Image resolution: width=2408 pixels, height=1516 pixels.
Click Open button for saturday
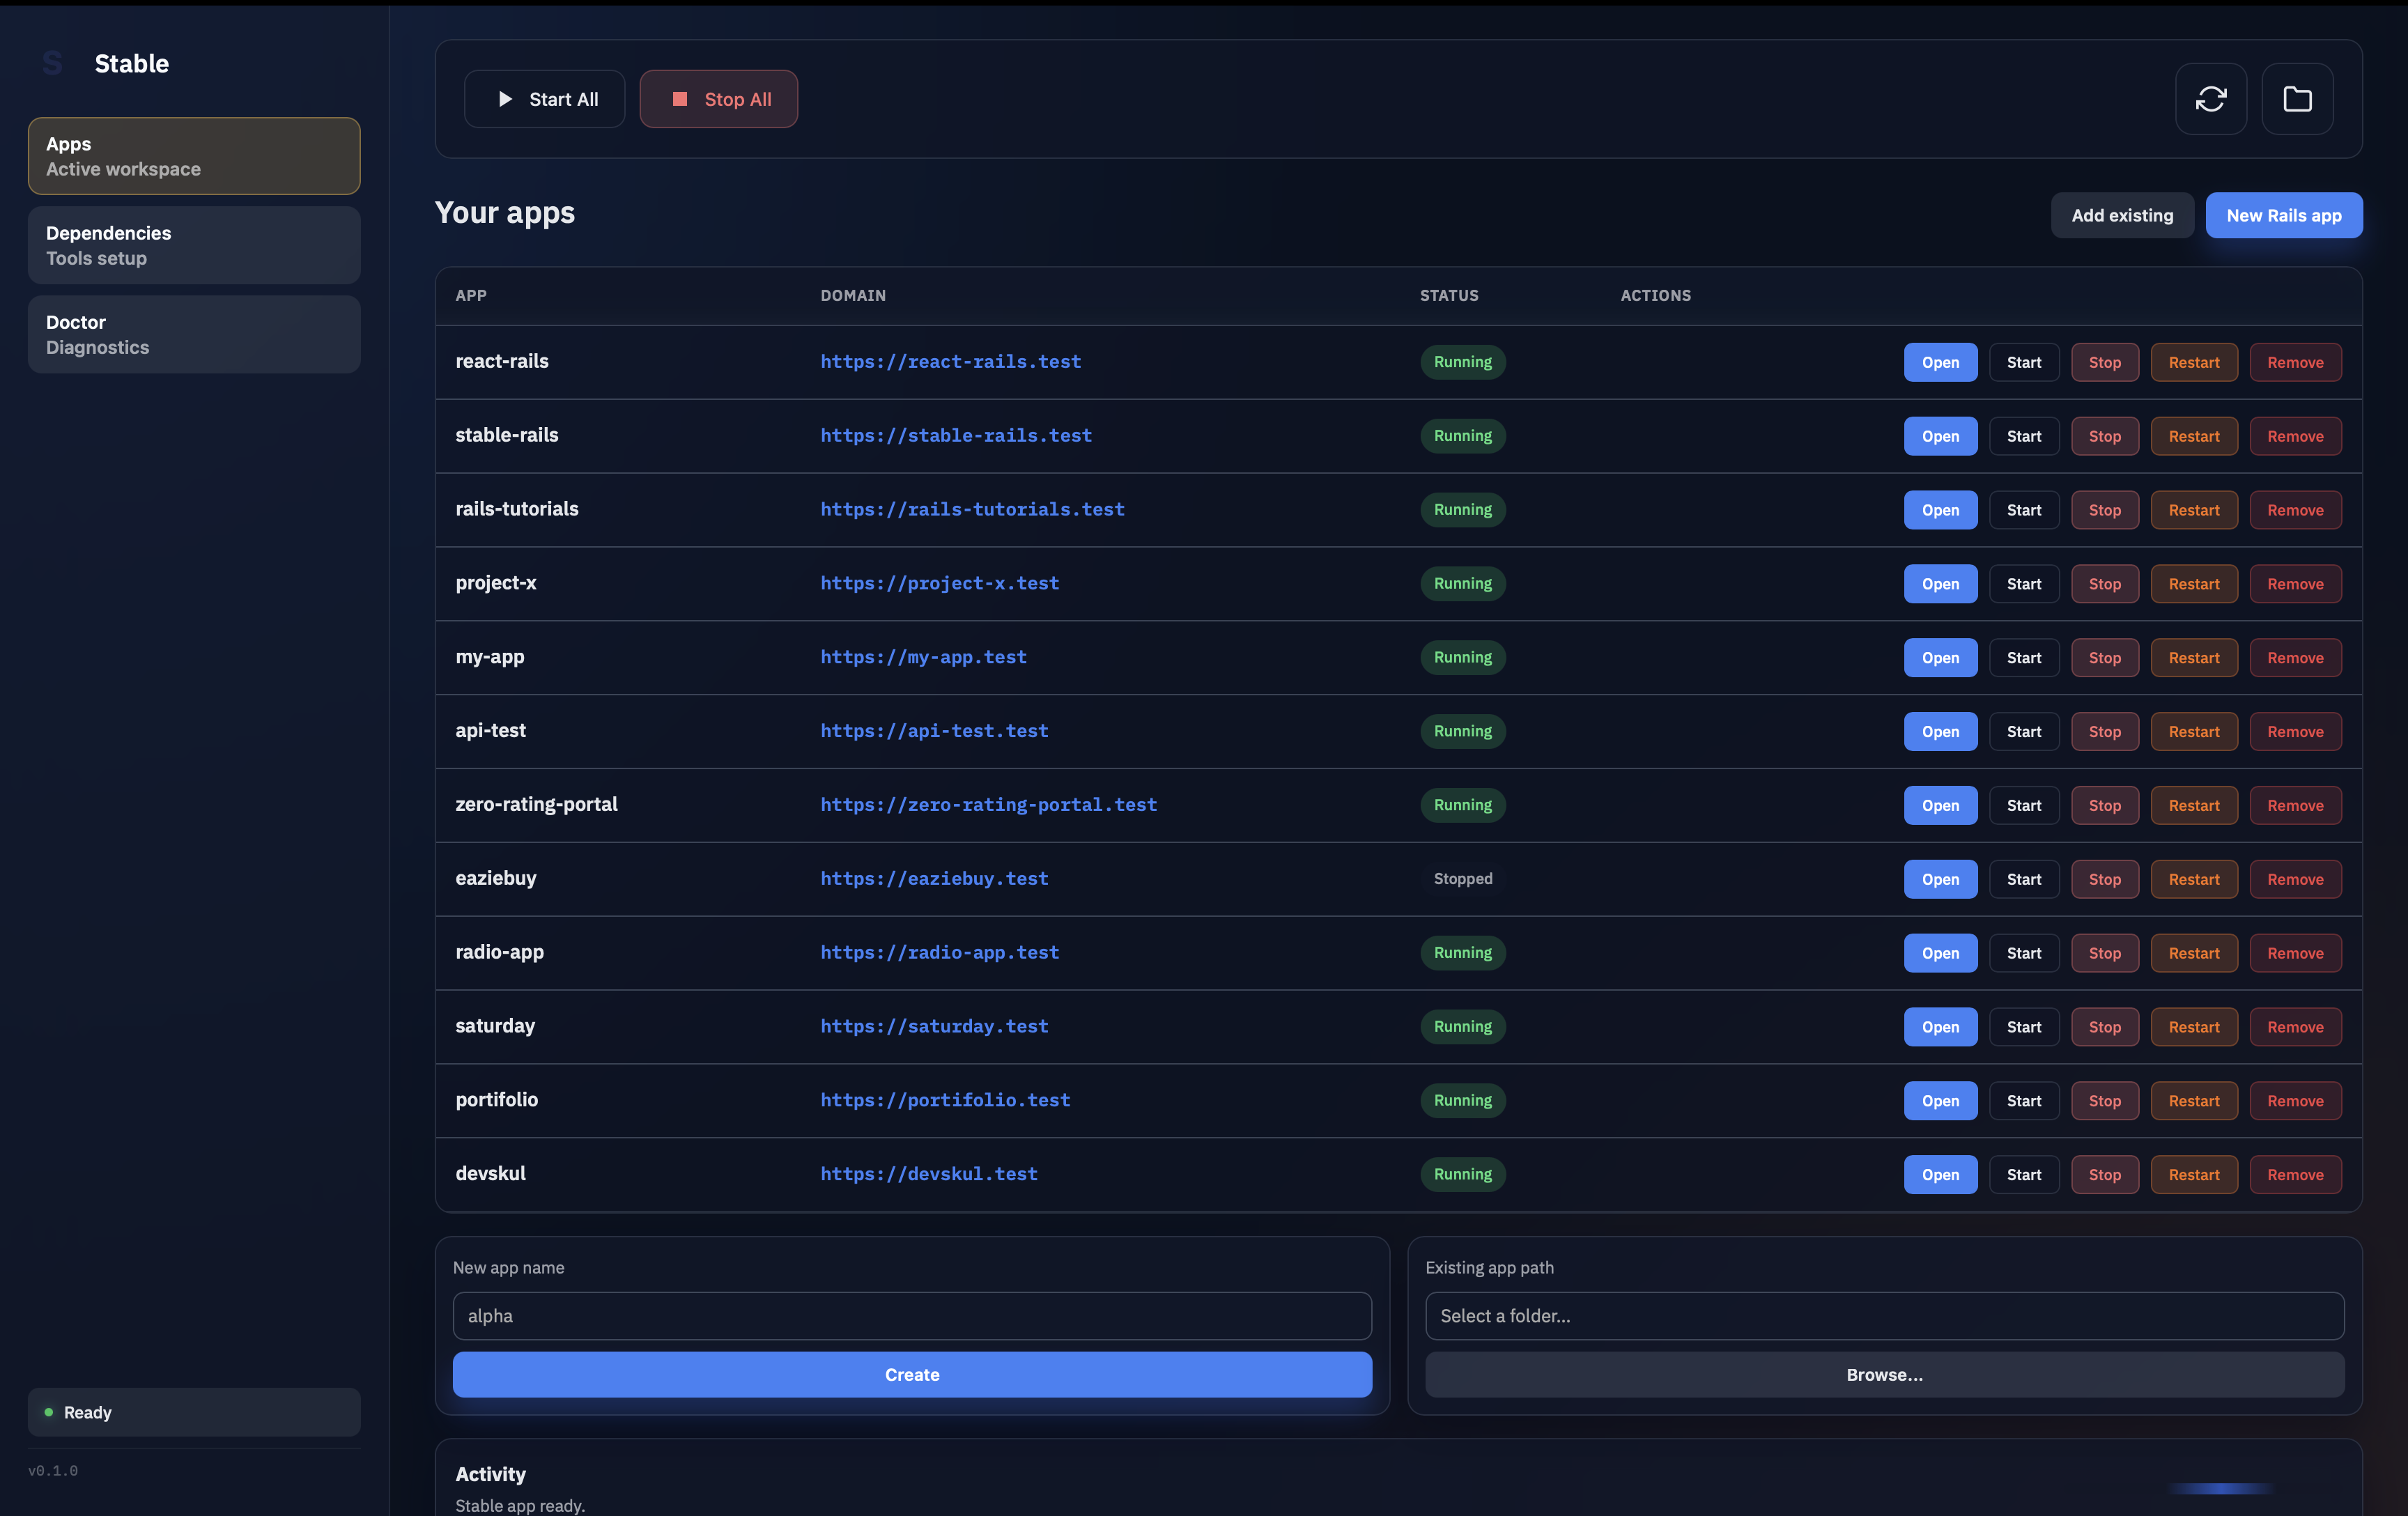pyautogui.click(x=1940, y=1027)
